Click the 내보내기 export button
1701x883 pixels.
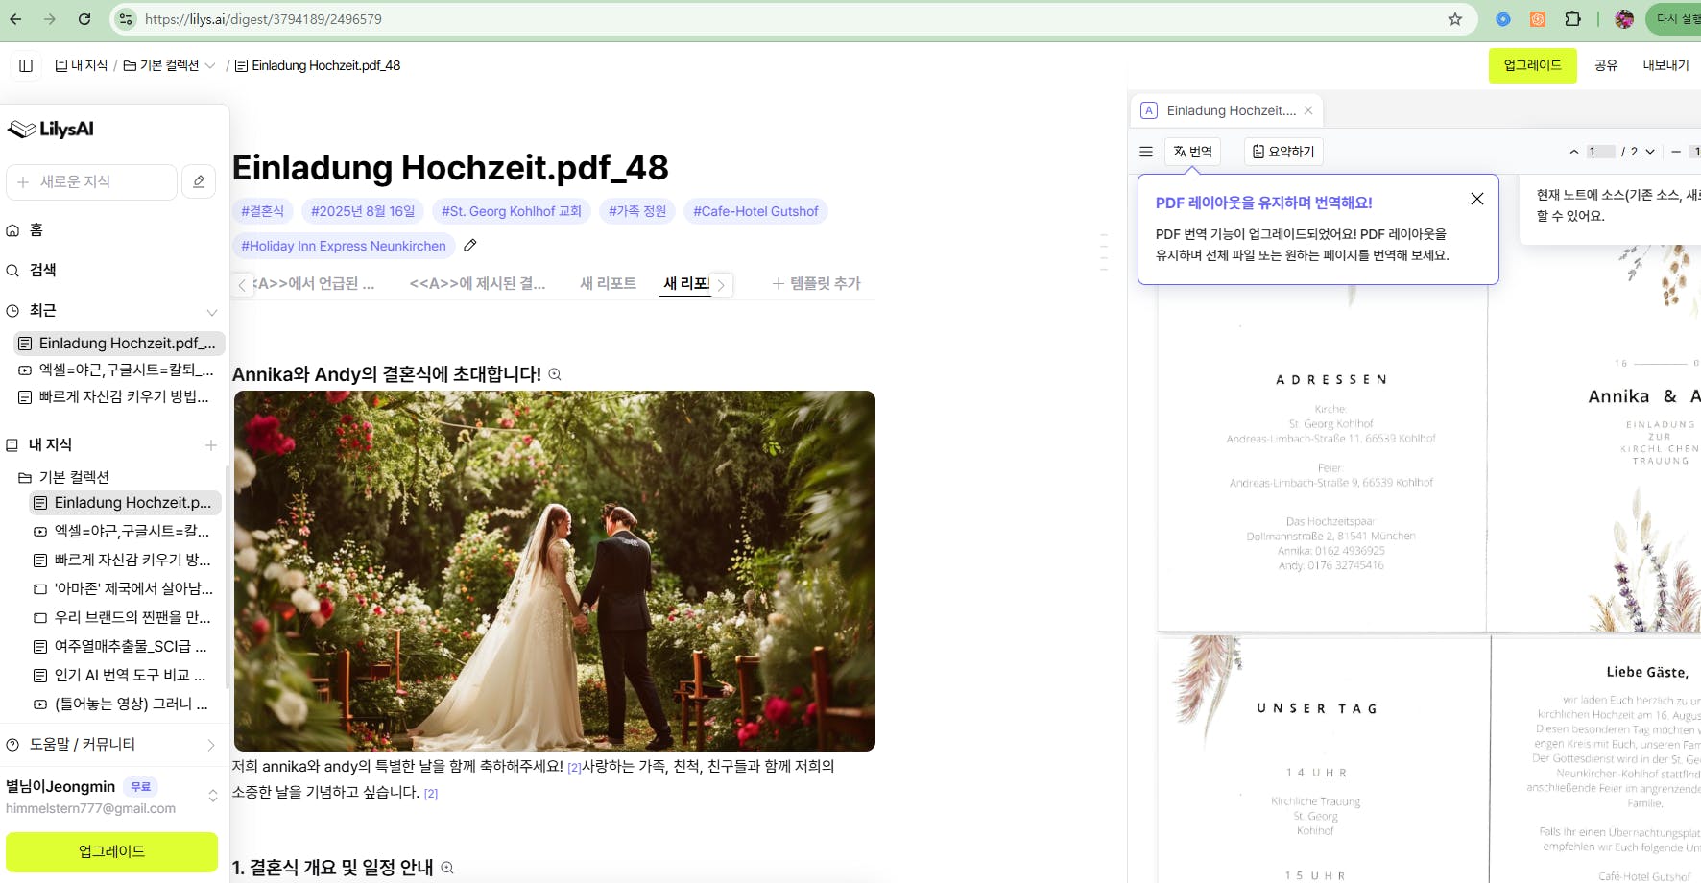[1665, 65]
